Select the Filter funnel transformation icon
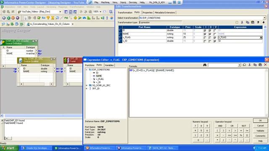The width and height of the screenshot is (269, 151). [48, 18]
